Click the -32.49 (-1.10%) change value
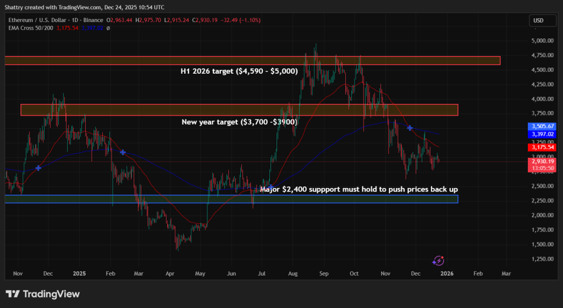The height and width of the screenshot is (308, 563). pos(241,20)
